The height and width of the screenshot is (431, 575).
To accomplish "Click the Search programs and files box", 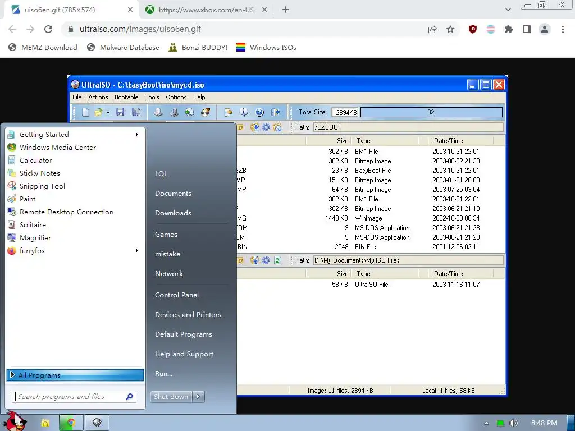I will (x=74, y=397).
